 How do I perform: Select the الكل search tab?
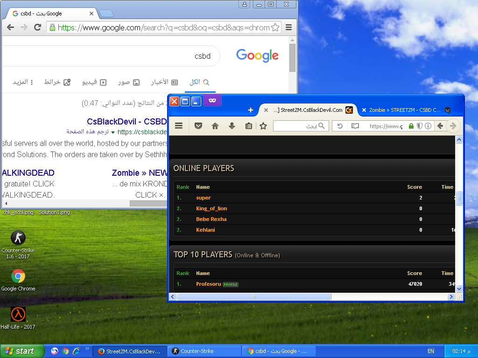[200, 82]
